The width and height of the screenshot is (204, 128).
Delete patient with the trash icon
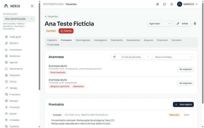point(195,24)
